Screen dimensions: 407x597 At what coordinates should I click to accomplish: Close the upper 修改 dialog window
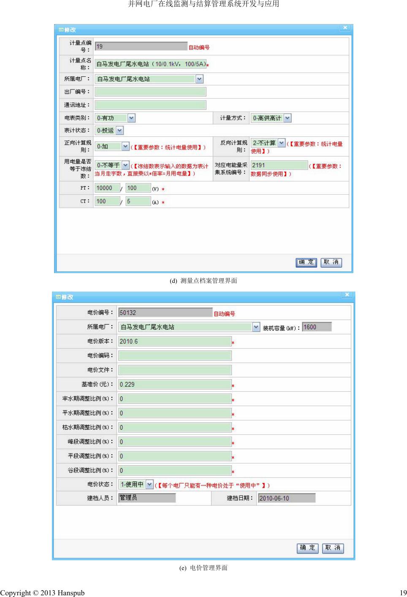[x=345, y=28]
